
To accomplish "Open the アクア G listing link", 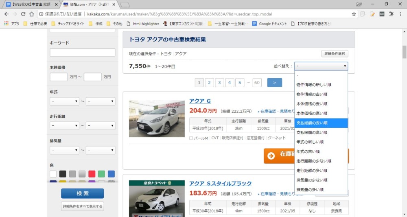I will [x=200, y=101].
